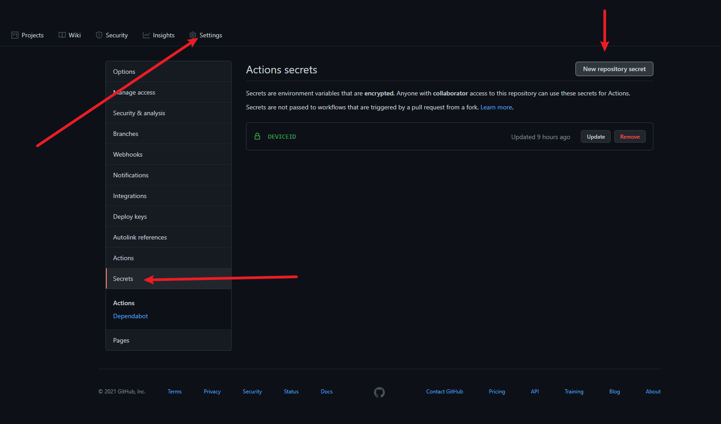Open the Pages settings section

[x=121, y=340]
